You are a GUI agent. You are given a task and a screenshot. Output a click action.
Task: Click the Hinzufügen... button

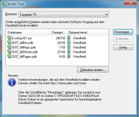[123, 32]
